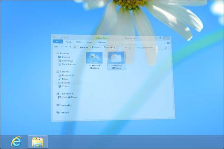
Task: Collapse the ribbon with the chevron
Action: [165, 43]
